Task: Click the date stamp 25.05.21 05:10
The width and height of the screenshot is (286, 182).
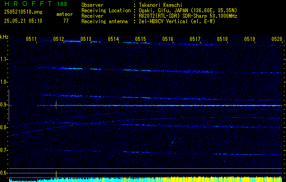Action: tap(23, 20)
